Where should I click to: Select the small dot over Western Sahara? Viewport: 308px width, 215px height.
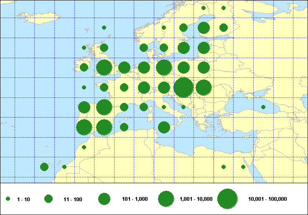pyautogui.click(x=64, y=167)
